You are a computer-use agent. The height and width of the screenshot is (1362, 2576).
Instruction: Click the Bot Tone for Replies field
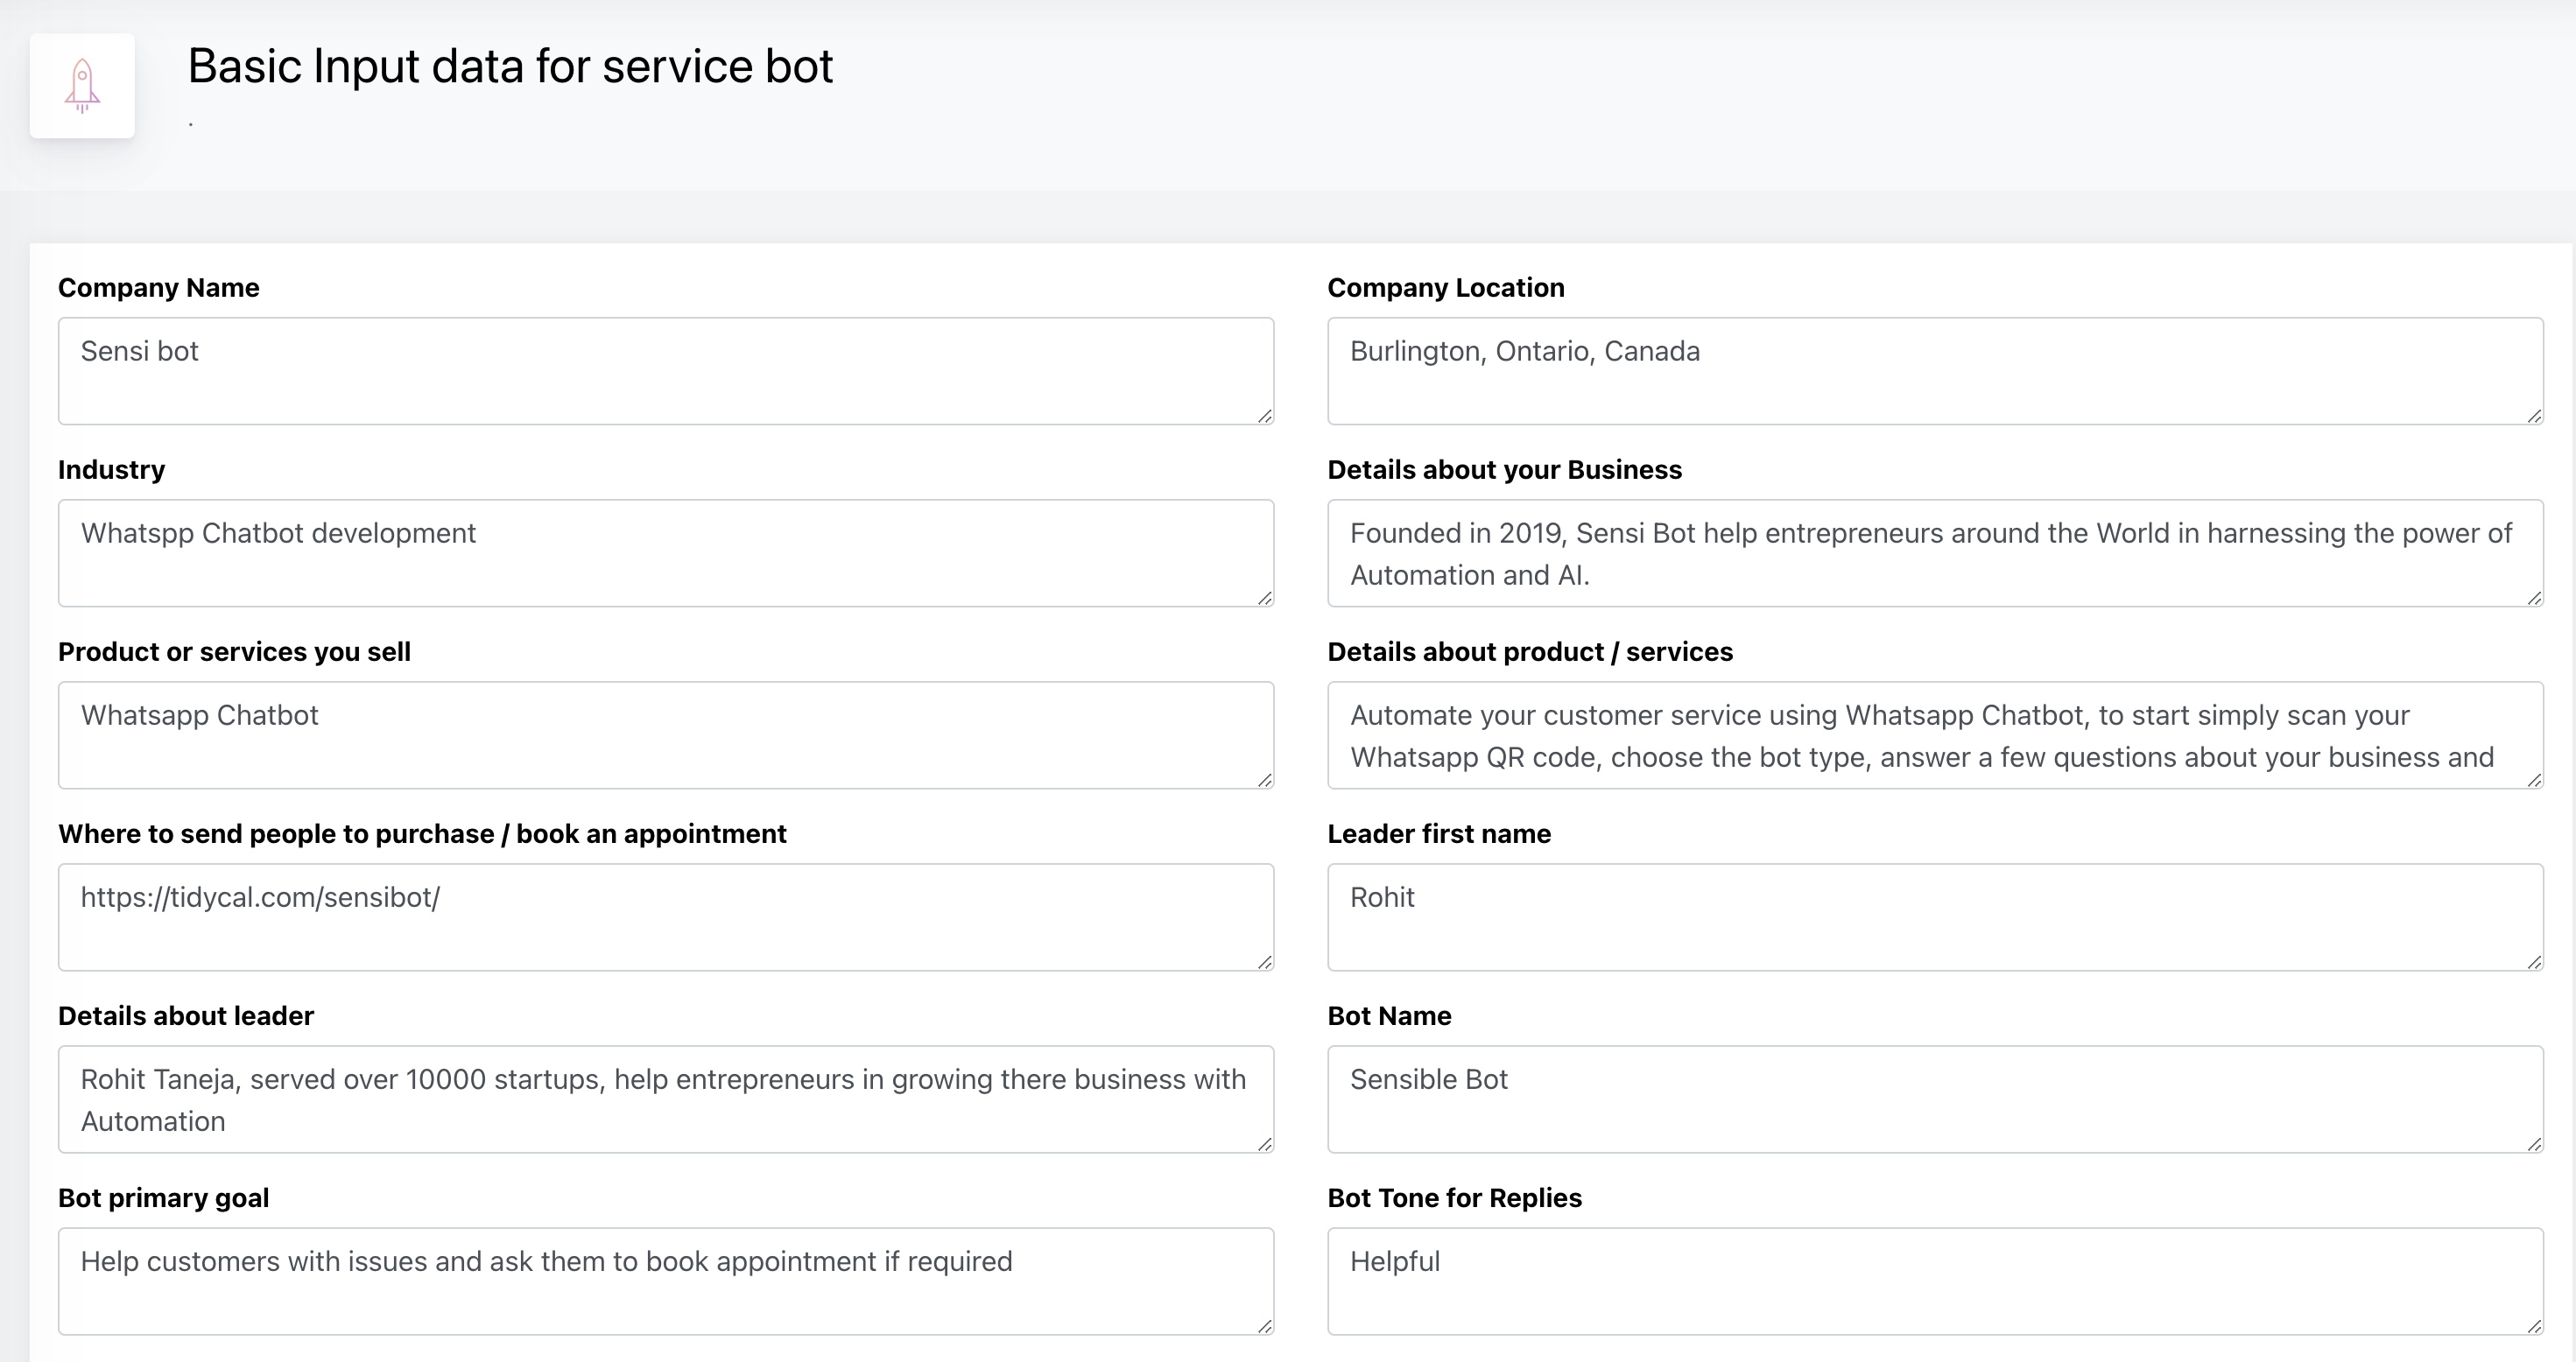coord(1934,1281)
